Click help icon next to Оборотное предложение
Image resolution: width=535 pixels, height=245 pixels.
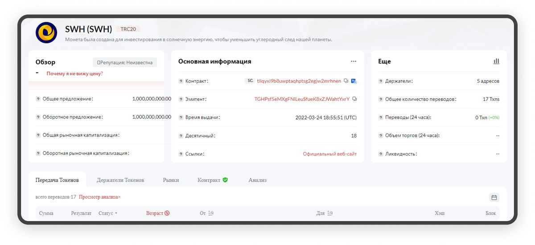click(38, 117)
